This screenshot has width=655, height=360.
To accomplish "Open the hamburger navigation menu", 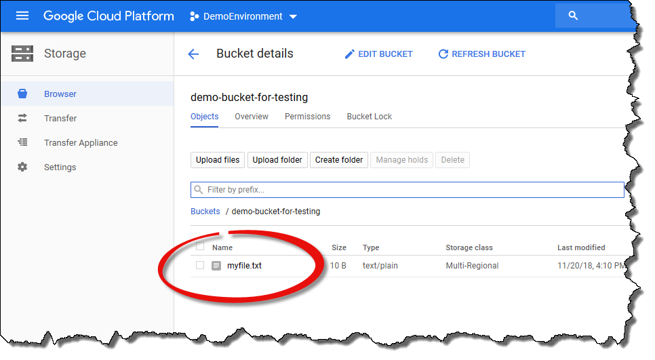I will pos(22,16).
